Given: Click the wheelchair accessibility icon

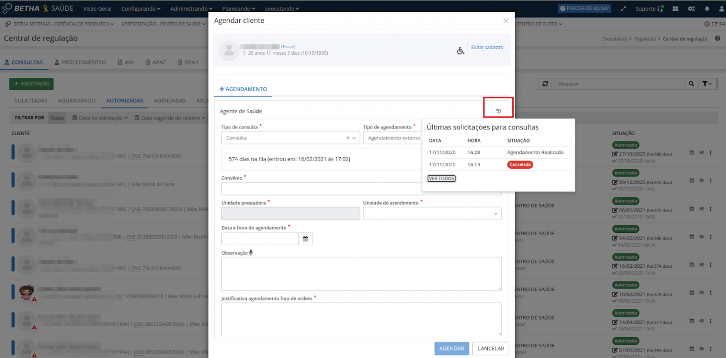Looking at the screenshot, I should (x=460, y=51).
